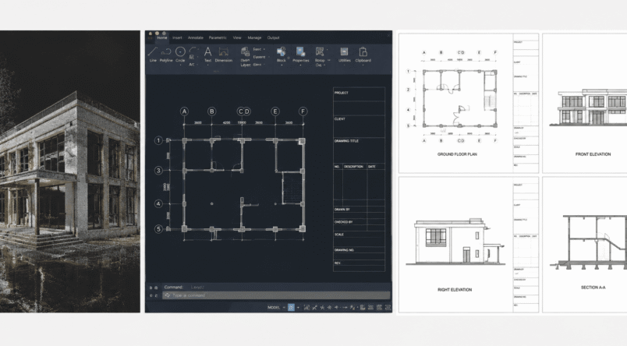Select grid bubble E in the CAD drawing

click(275, 111)
